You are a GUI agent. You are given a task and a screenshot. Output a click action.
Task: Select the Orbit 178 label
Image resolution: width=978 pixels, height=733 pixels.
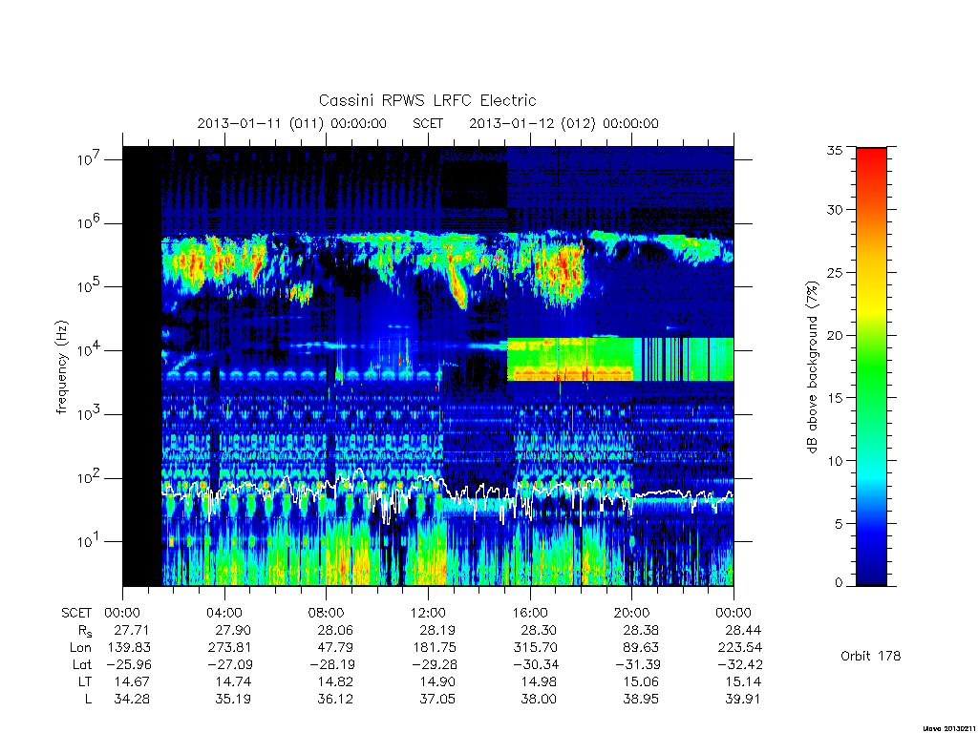(x=870, y=656)
